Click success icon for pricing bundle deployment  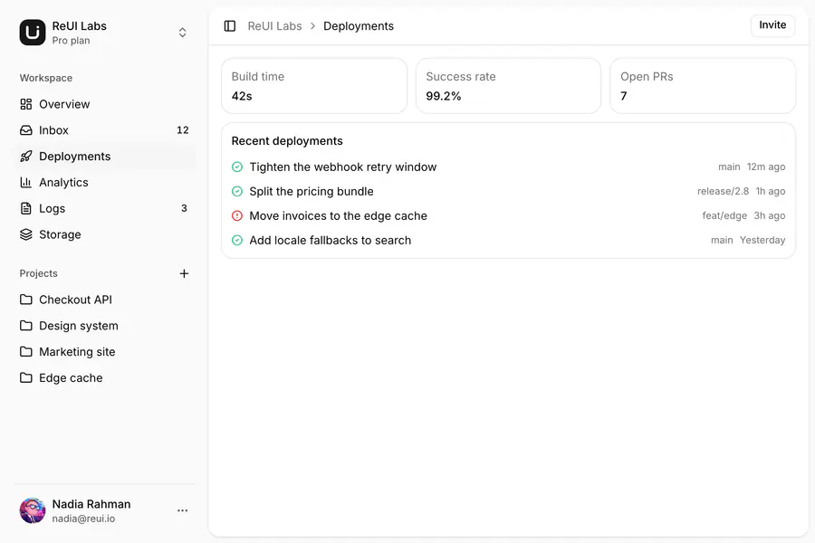point(237,191)
